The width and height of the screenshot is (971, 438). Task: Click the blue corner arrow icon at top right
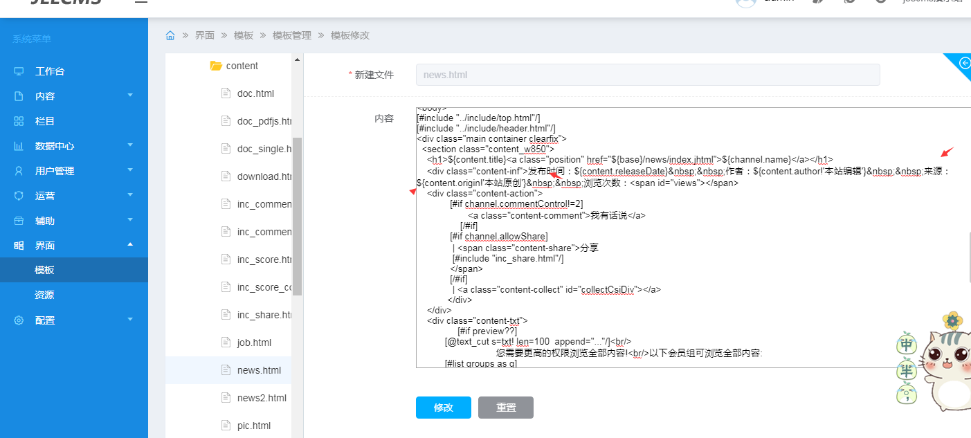[964, 64]
